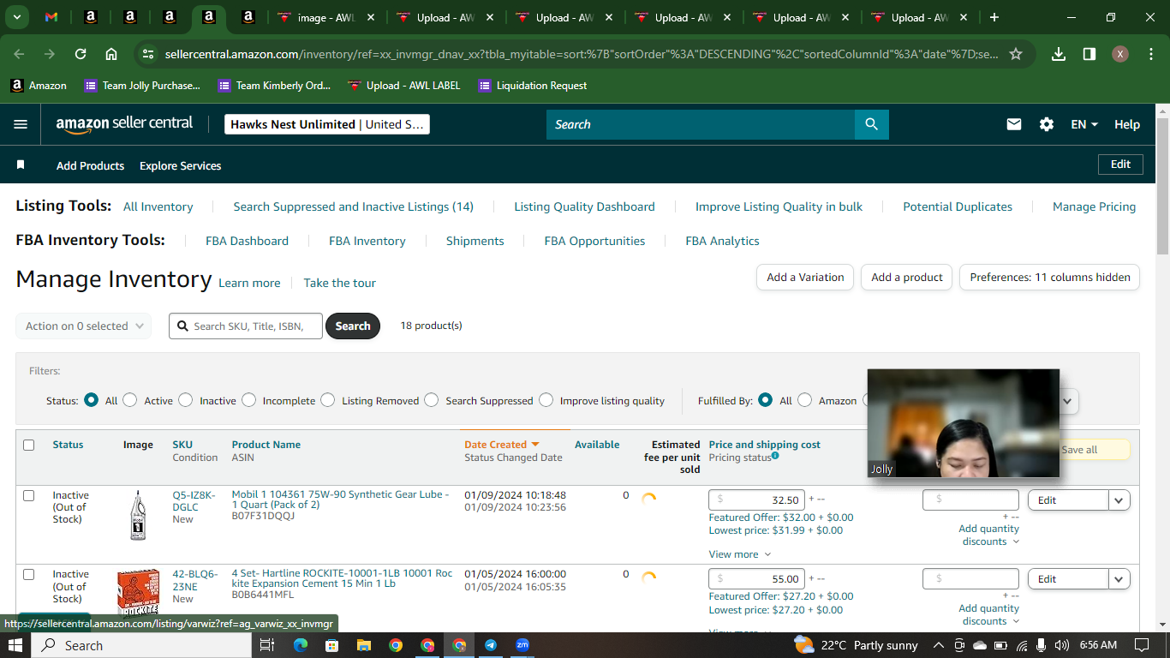Open the messages envelope icon

click(1014, 124)
